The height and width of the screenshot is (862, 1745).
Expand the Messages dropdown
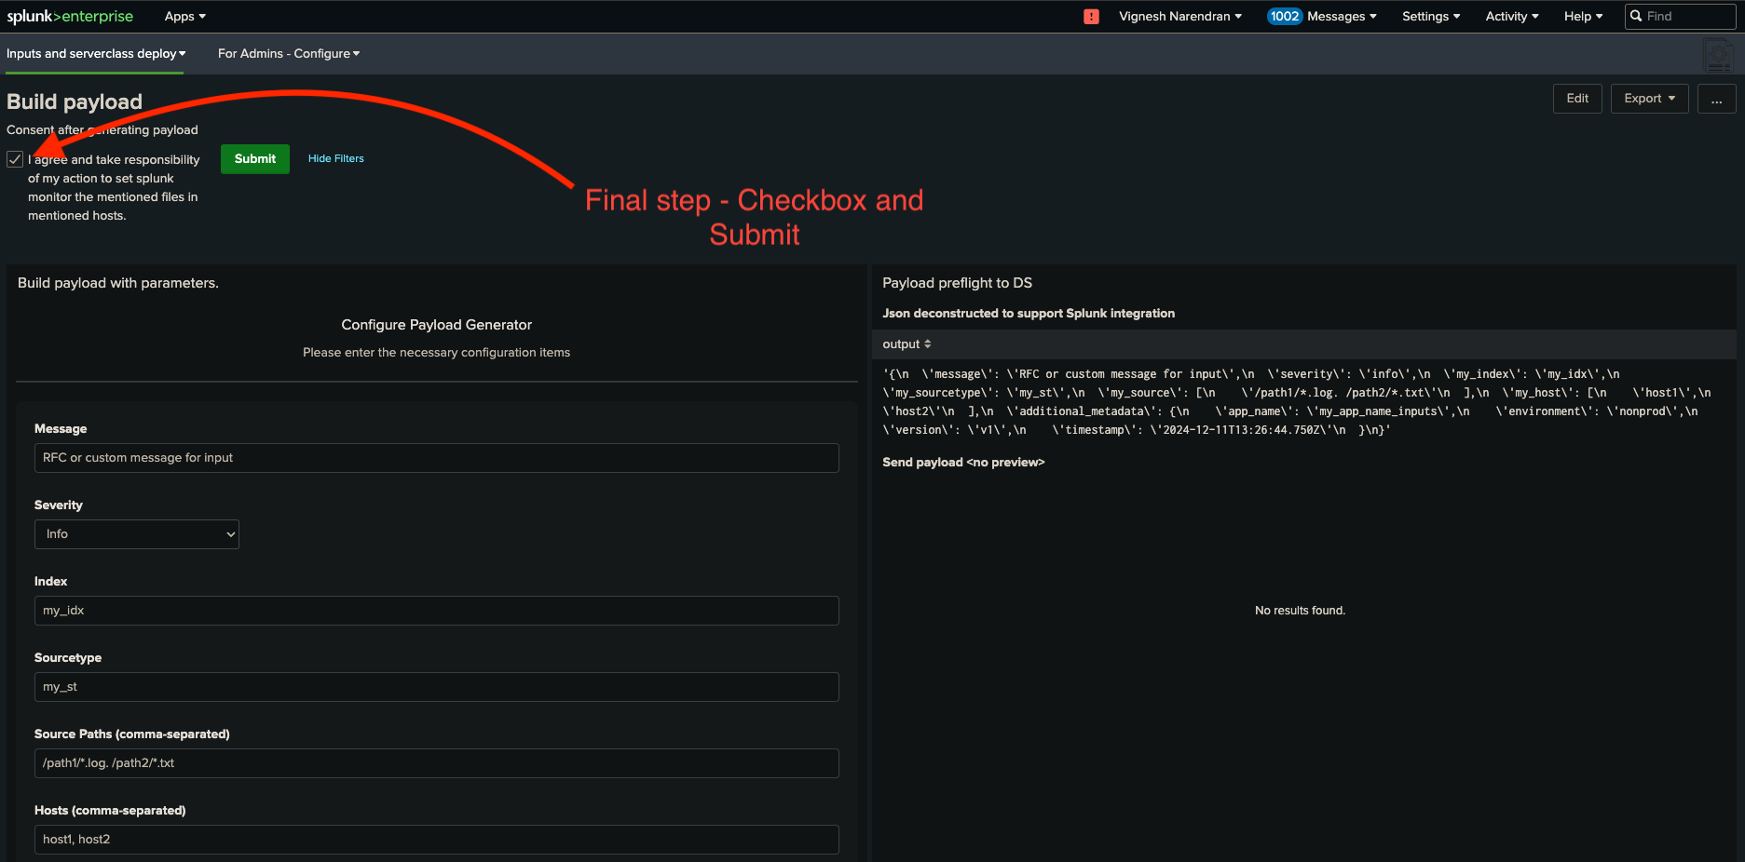(x=1342, y=16)
